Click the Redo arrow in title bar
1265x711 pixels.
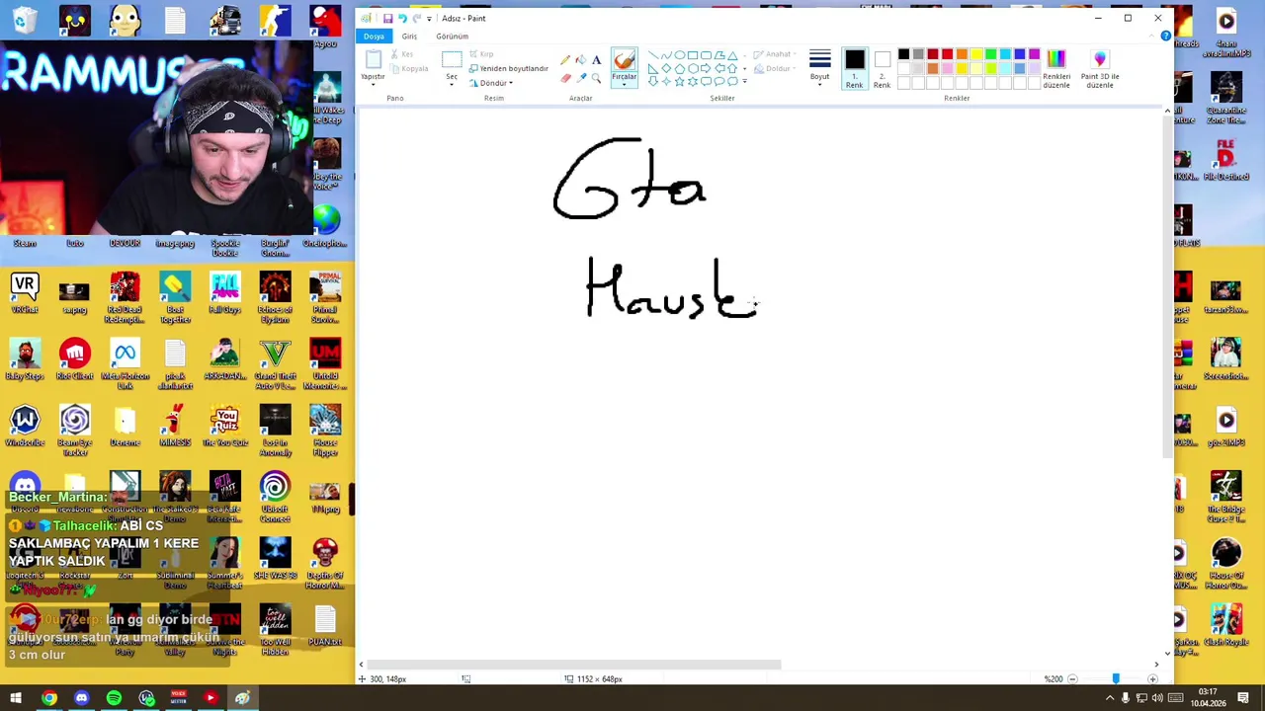click(x=415, y=18)
